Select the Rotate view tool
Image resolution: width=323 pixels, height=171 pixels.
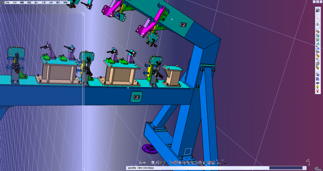pyautogui.click(x=184, y=163)
